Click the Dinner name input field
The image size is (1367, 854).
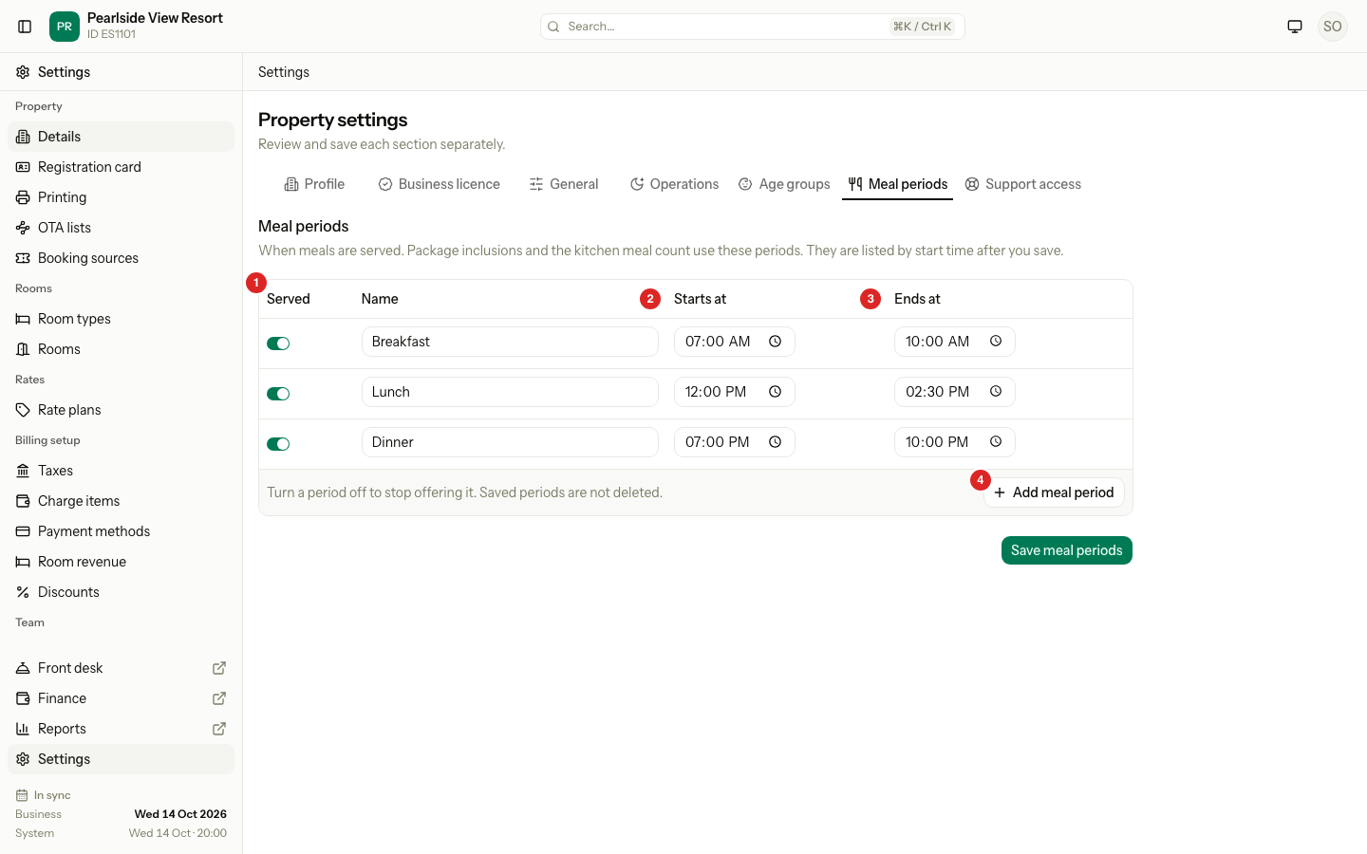tap(510, 442)
